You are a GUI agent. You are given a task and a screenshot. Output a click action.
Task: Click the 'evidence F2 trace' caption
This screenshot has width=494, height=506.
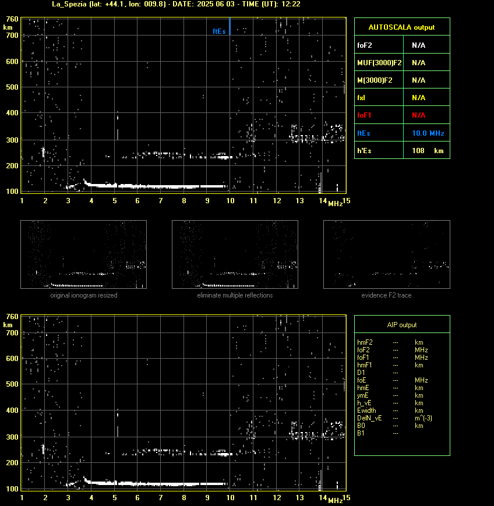pos(386,295)
